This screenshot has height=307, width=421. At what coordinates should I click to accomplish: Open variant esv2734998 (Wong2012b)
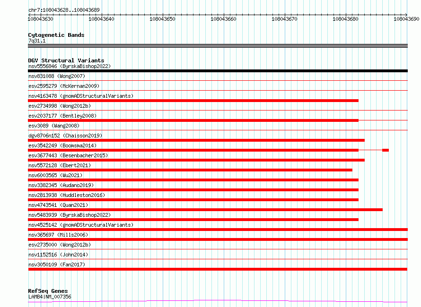[60, 106]
